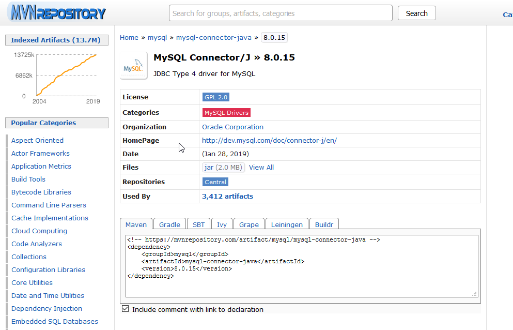Go to mysql-connector-java breadcrumb
The height and width of the screenshot is (330, 513).
[x=213, y=38]
